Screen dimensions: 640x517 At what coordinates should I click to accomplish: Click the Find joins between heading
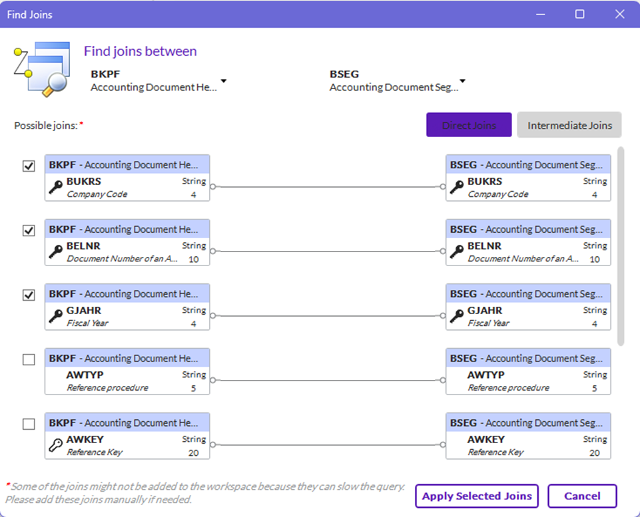(140, 51)
